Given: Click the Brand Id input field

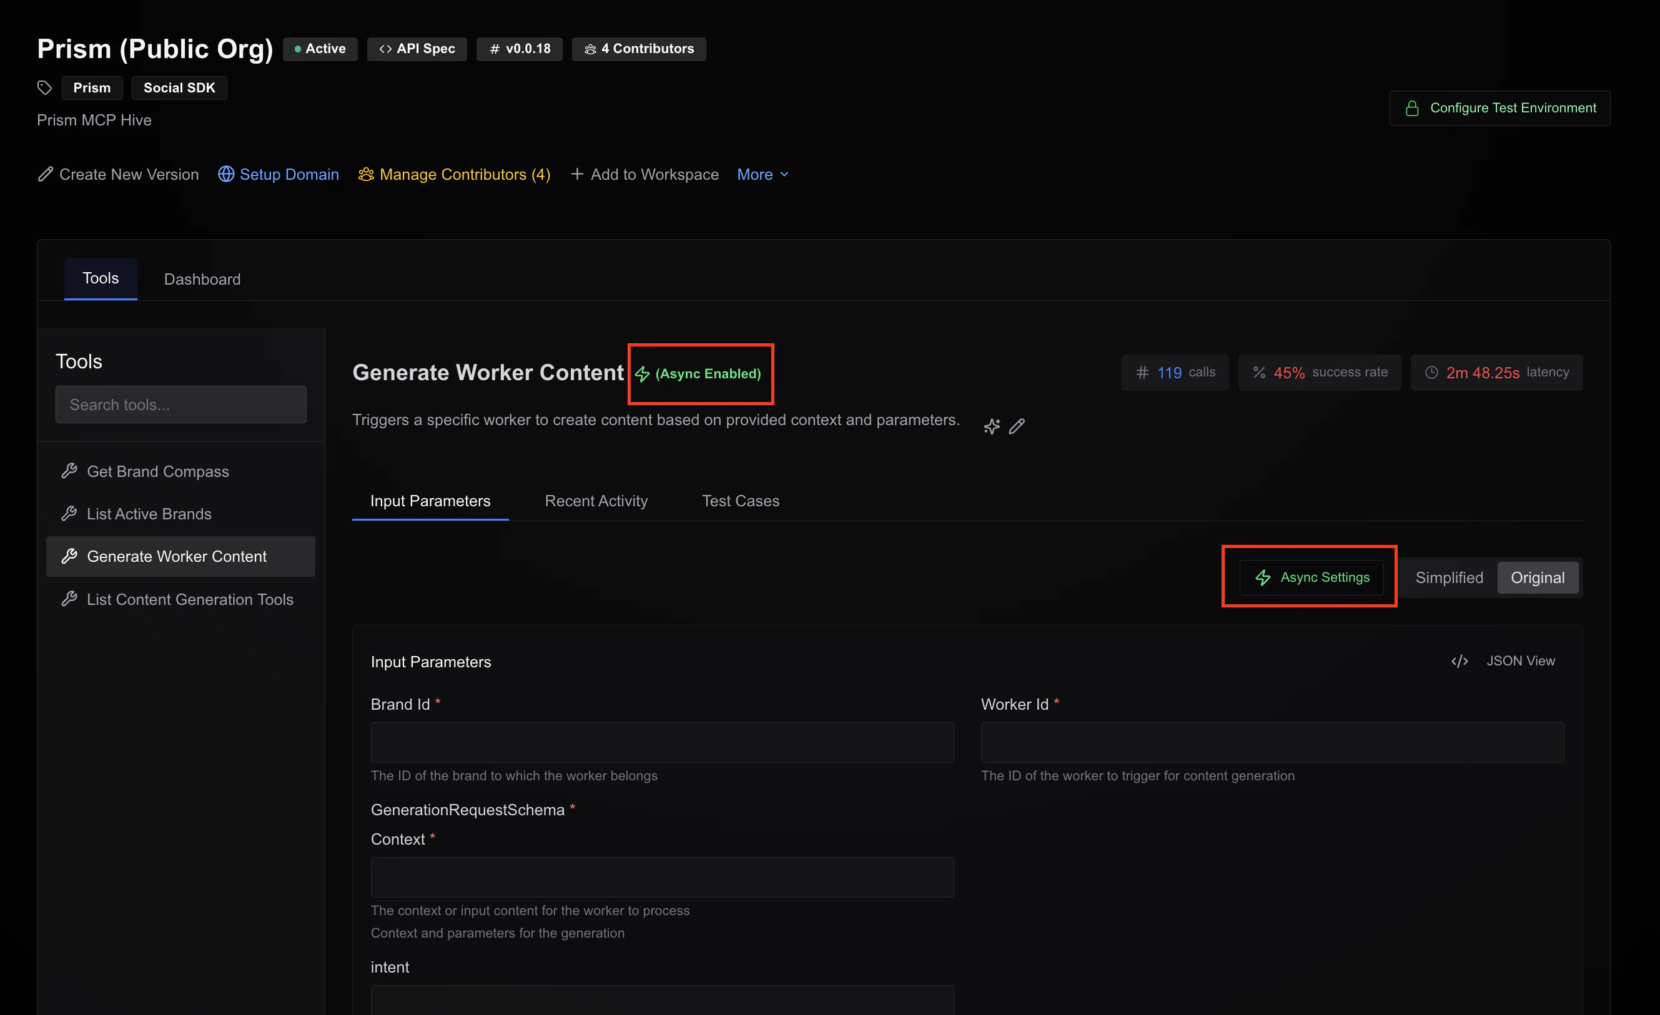Looking at the screenshot, I should tap(662, 743).
